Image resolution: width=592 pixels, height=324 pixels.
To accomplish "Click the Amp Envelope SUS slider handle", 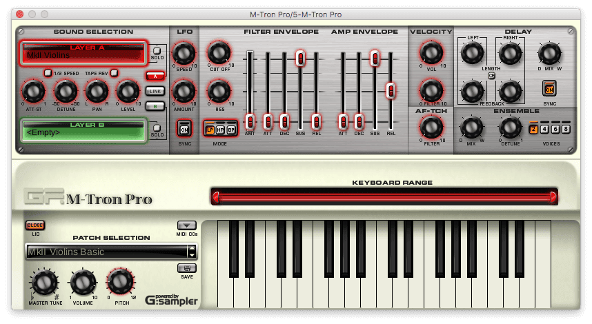I will tap(375, 58).
